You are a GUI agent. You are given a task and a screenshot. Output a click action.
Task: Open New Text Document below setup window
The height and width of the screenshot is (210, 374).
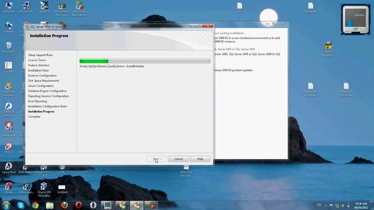point(186,171)
